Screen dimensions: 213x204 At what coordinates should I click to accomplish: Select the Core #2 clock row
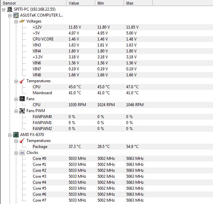[x=122, y=170]
